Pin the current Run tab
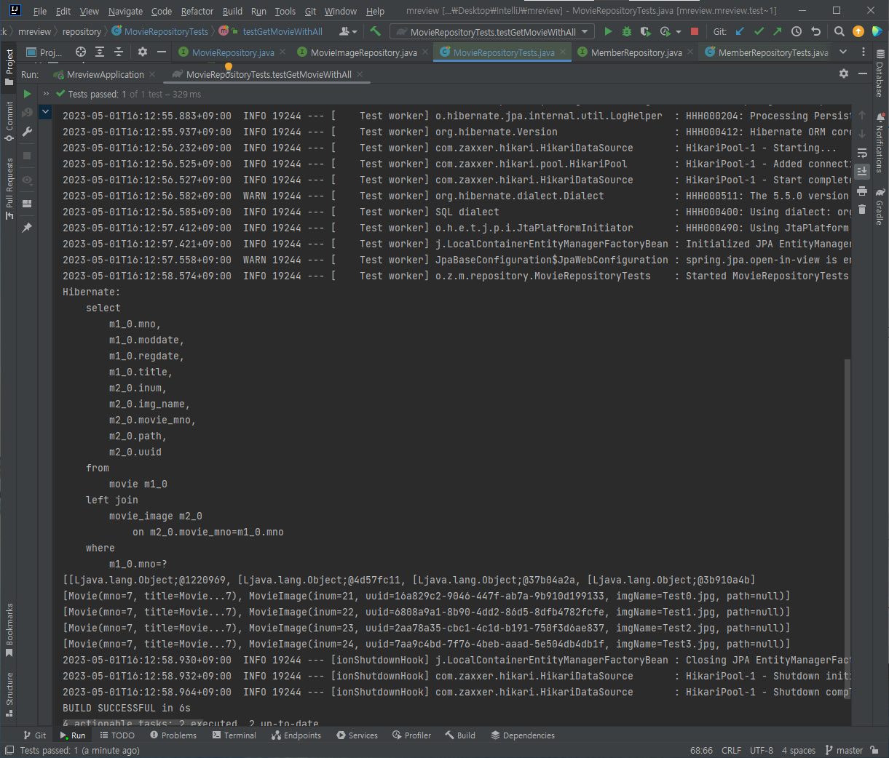The height and width of the screenshot is (758, 889). [27, 228]
